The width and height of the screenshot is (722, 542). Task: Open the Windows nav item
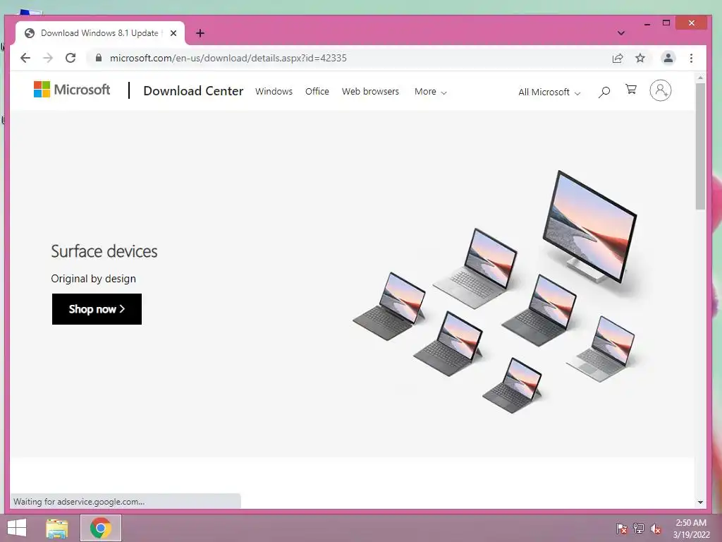click(274, 92)
